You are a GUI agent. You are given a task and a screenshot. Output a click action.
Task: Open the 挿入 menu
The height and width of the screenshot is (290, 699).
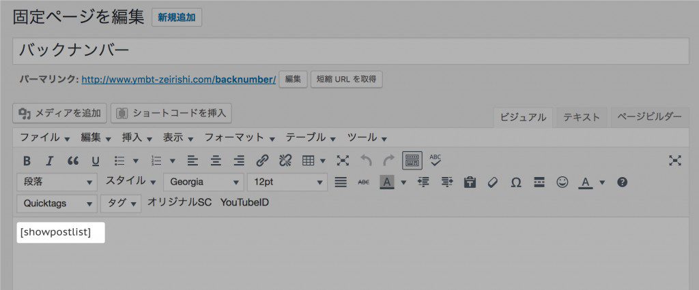pyautogui.click(x=137, y=138)
